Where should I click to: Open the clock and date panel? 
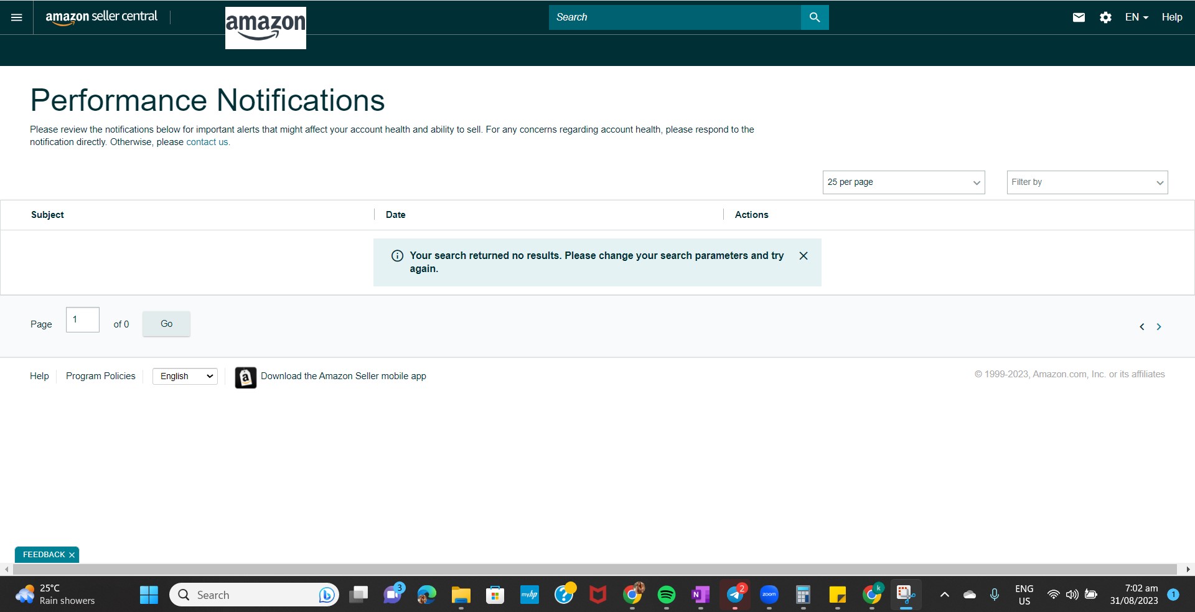[1134, 595]
